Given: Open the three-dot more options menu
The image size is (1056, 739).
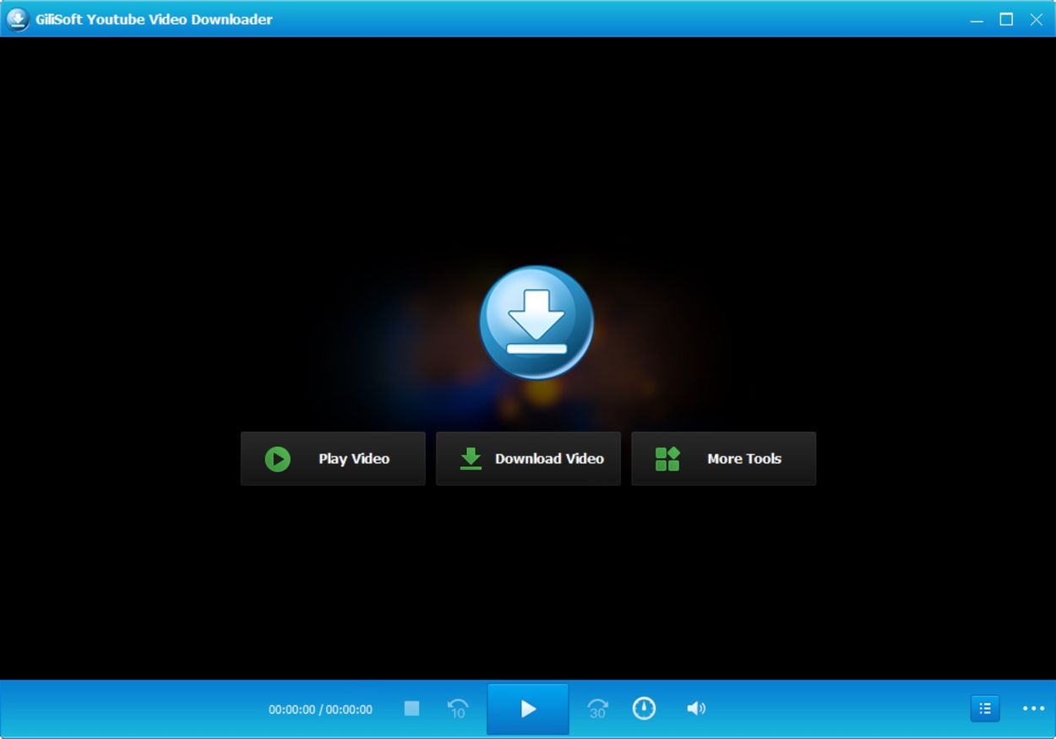Looking at the screenshot, I should pyautogui.click(x=1034, y=709).
